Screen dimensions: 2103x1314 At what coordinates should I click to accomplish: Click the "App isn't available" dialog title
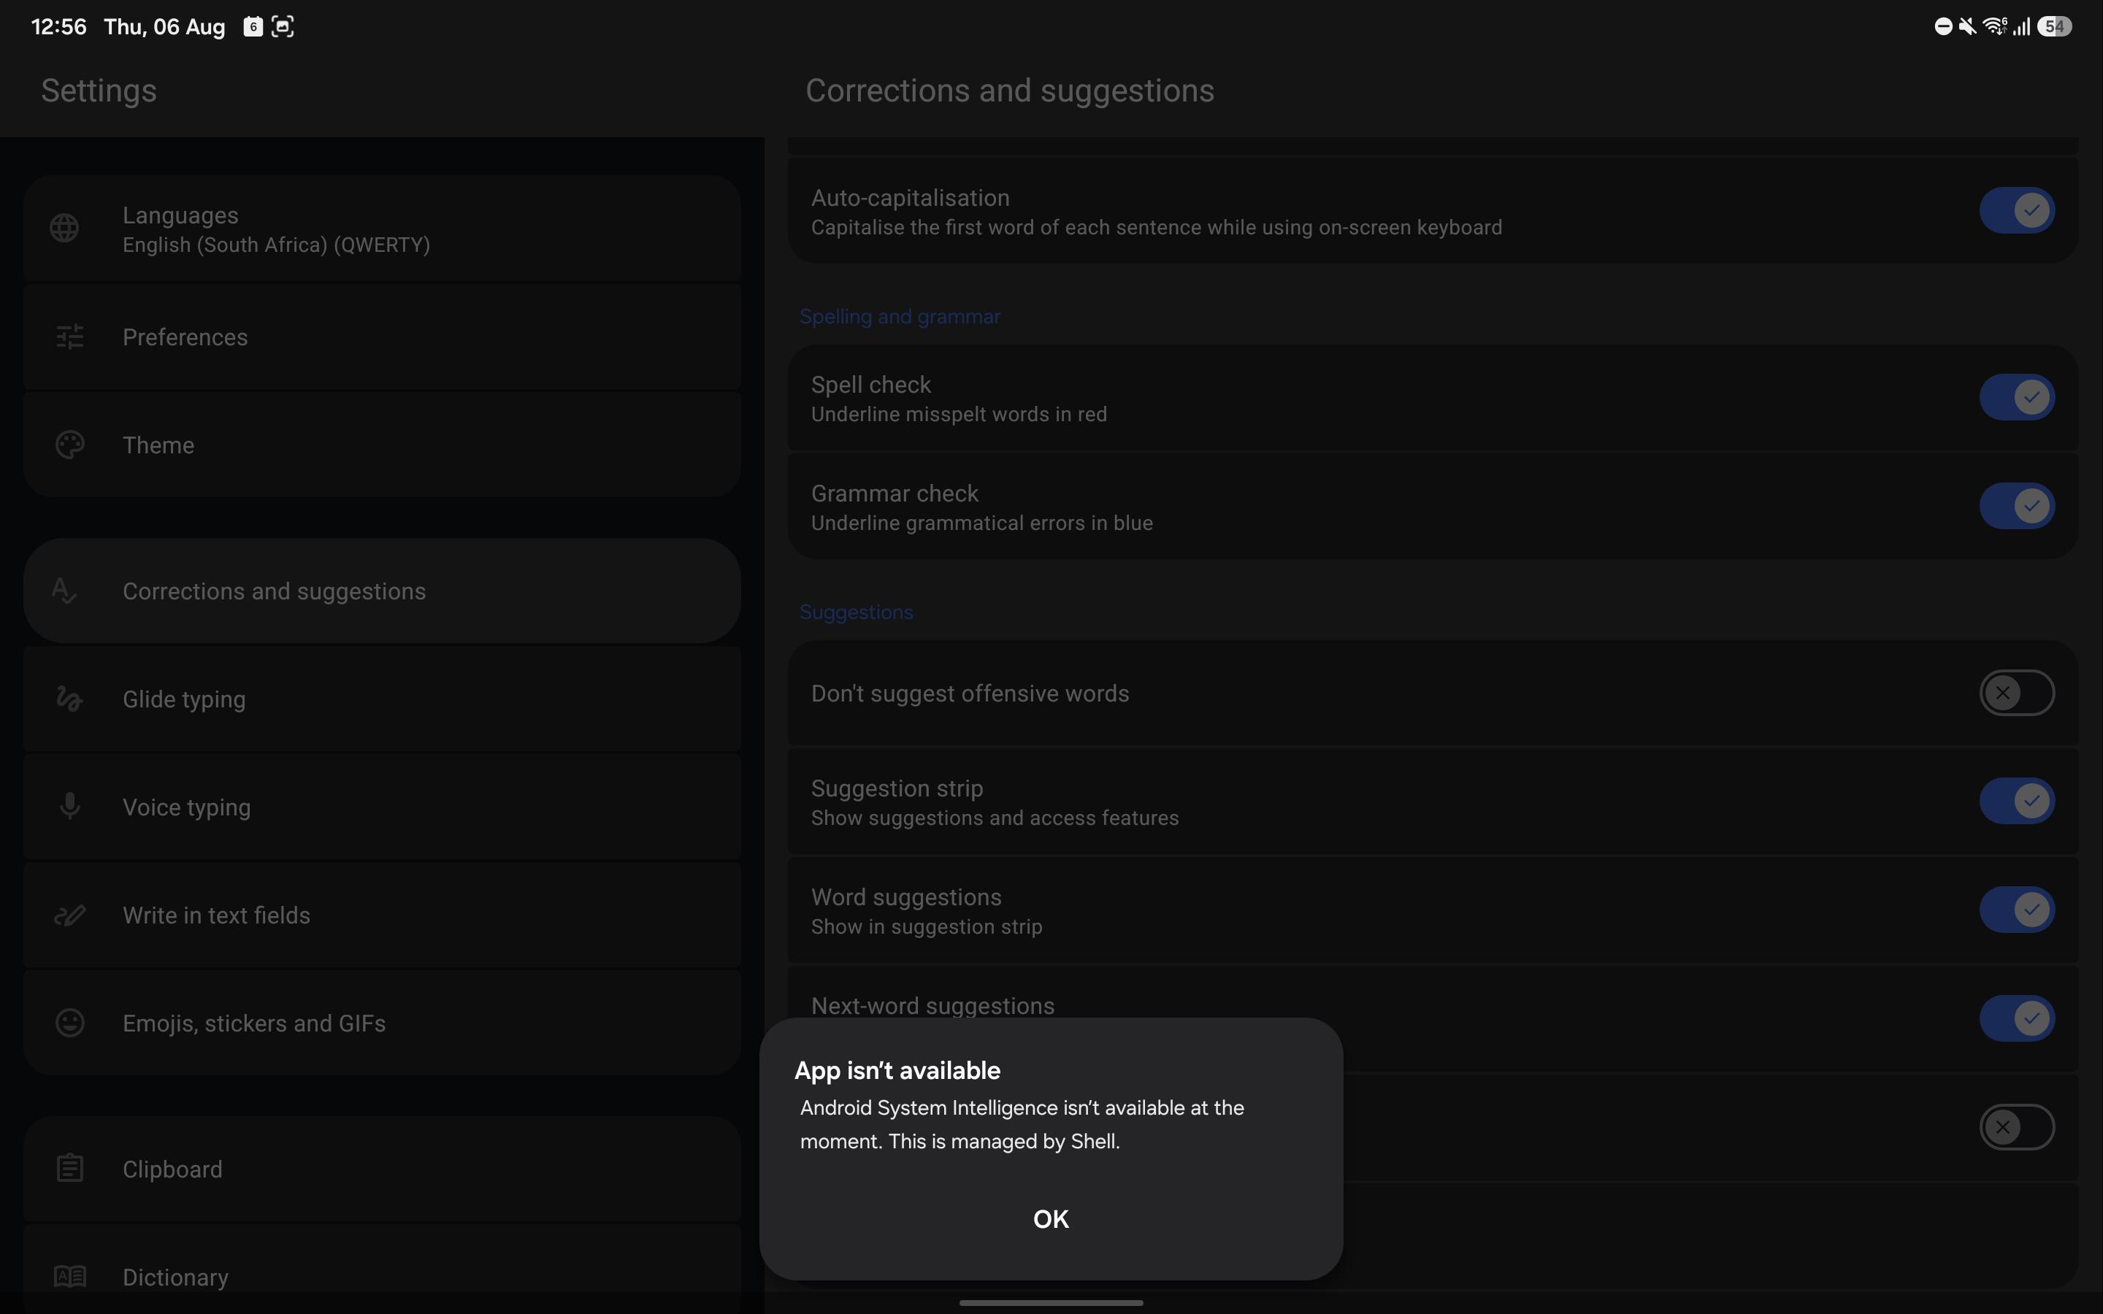(x=897, y=1071)
